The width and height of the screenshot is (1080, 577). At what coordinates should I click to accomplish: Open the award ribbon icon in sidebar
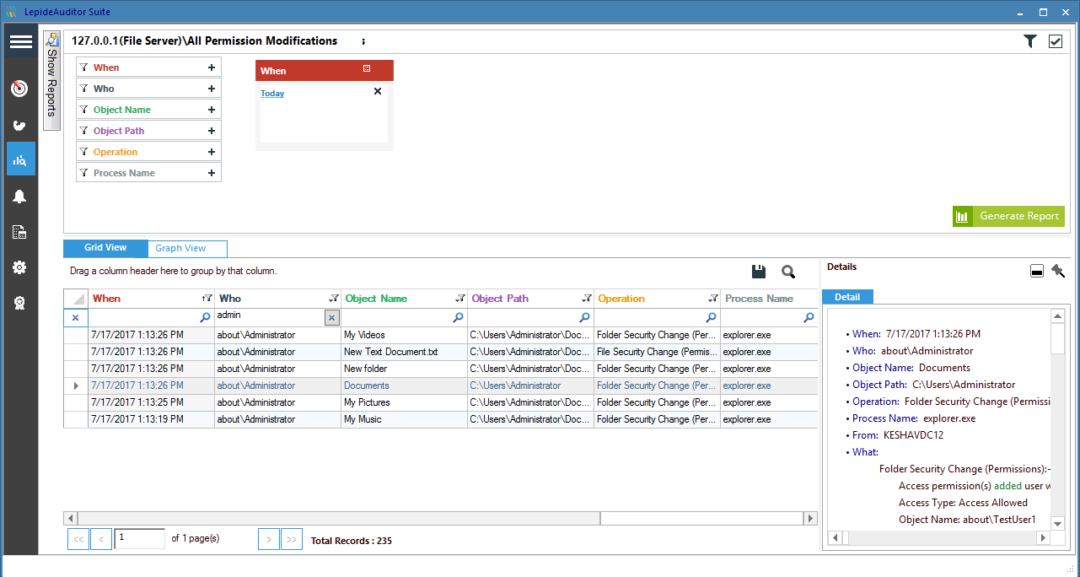coord(20,303)
